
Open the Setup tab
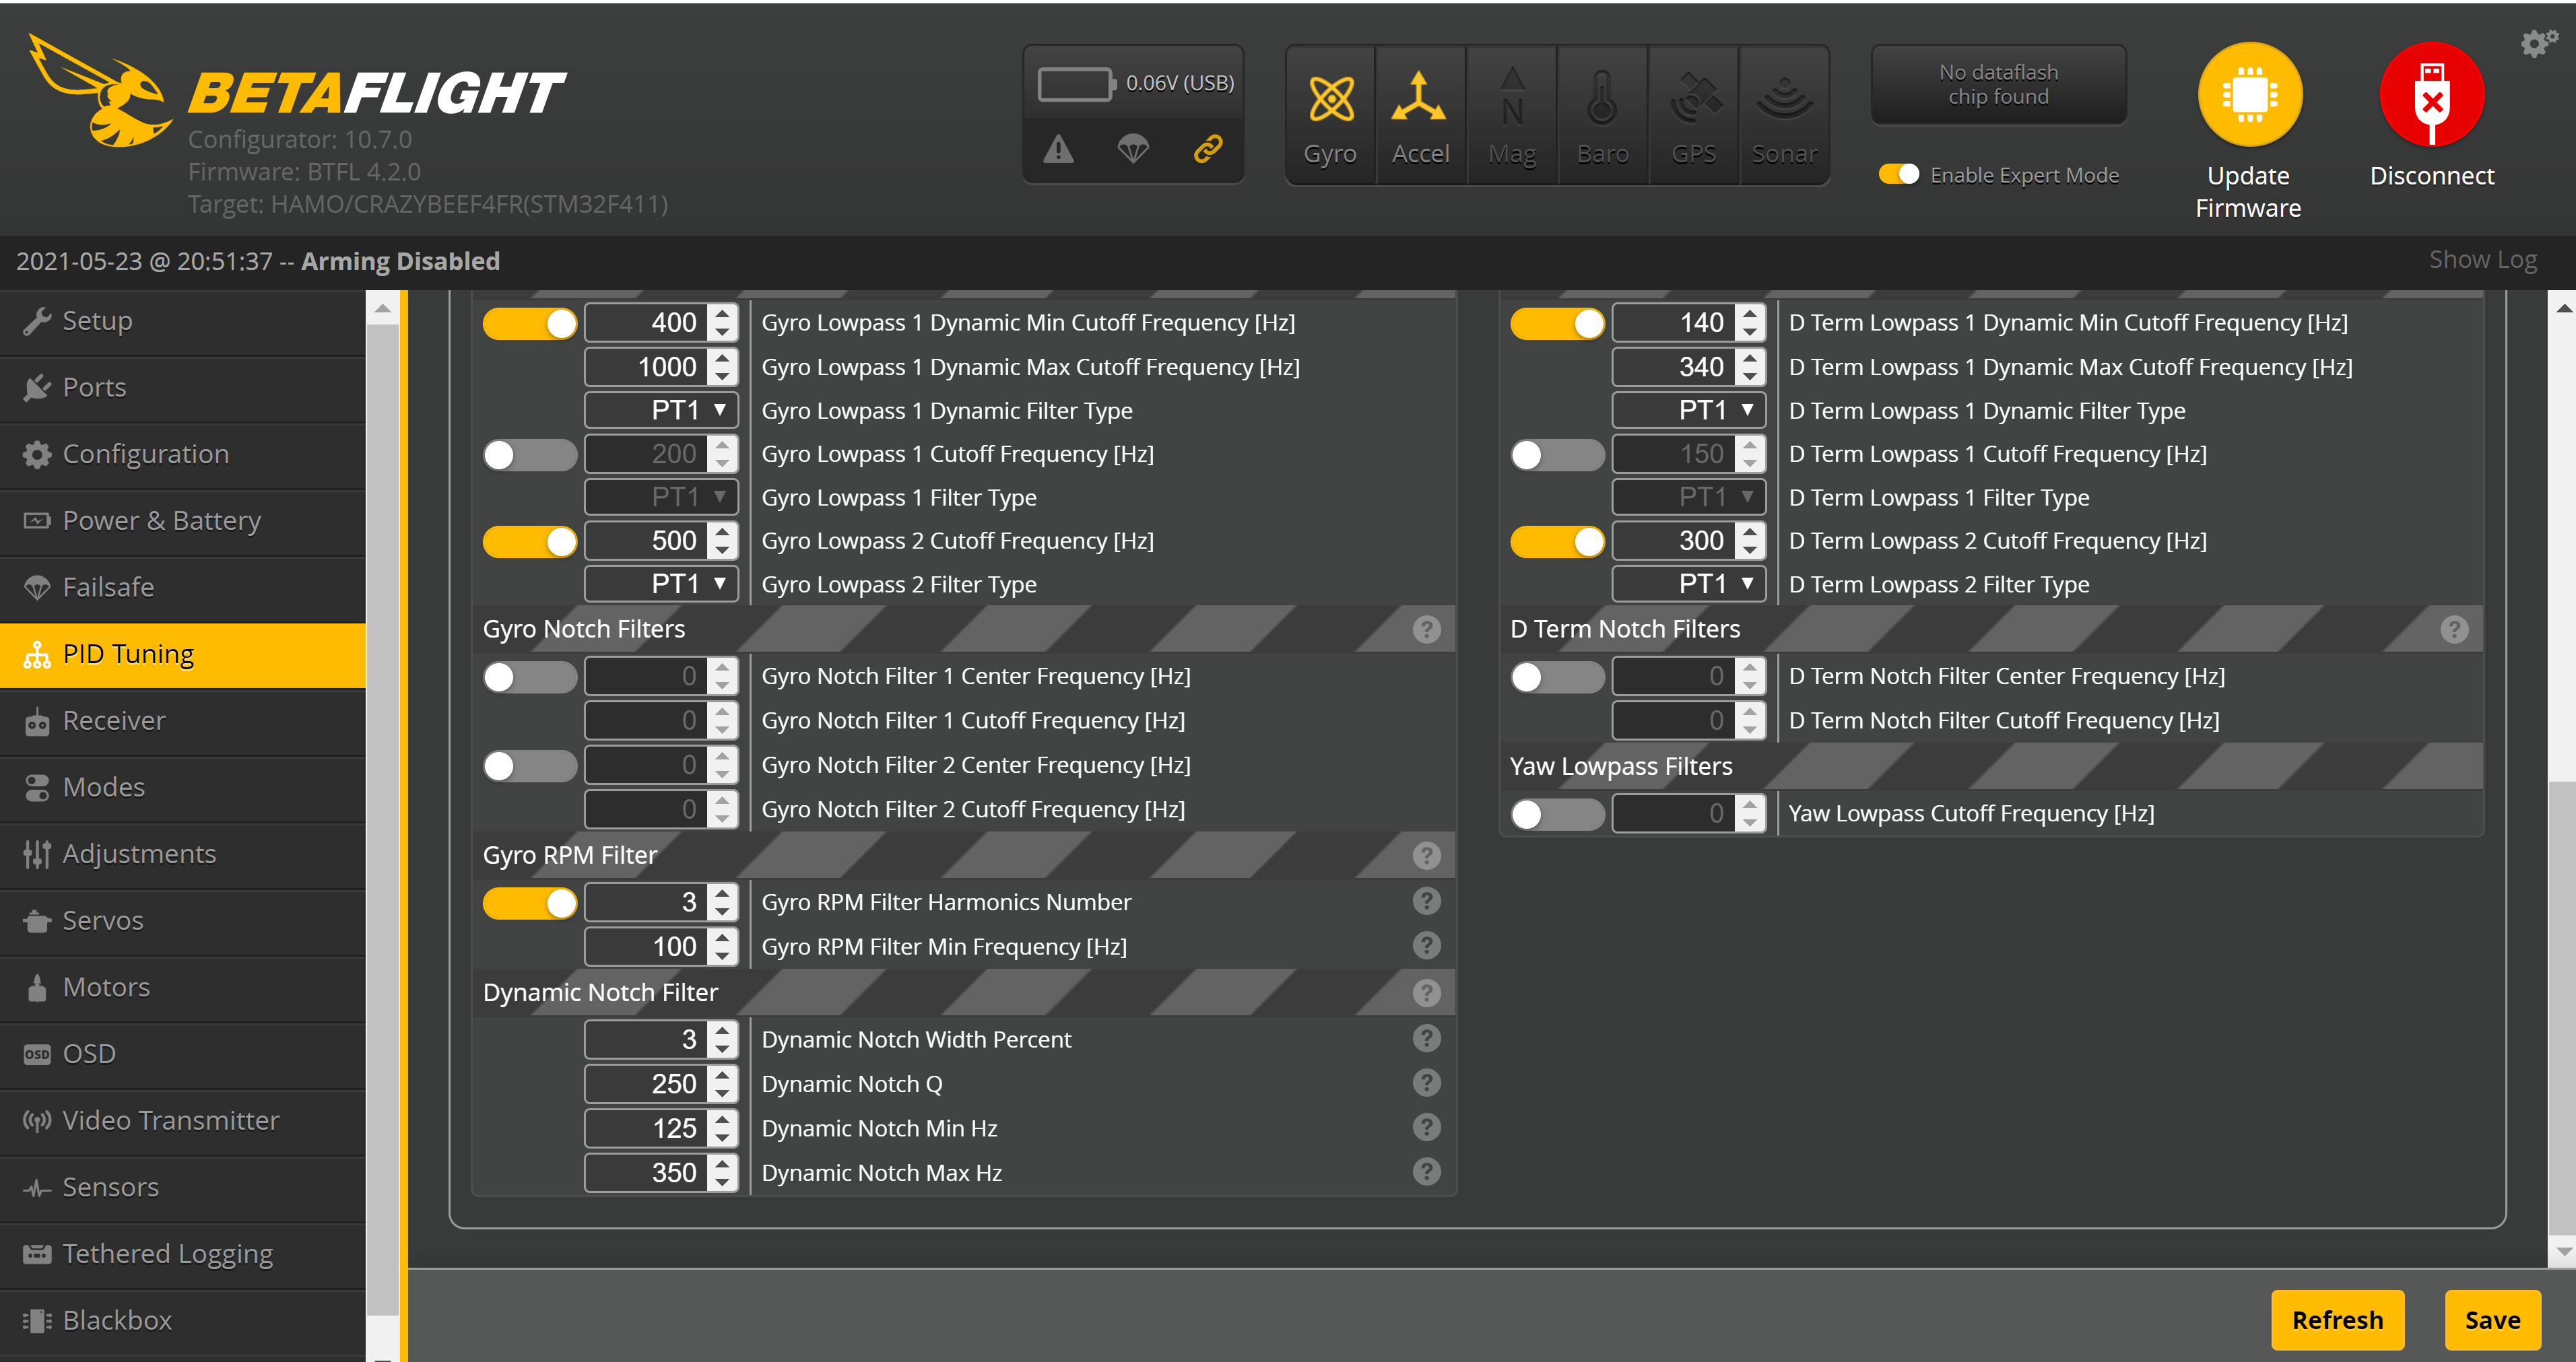tap(183, 322)
